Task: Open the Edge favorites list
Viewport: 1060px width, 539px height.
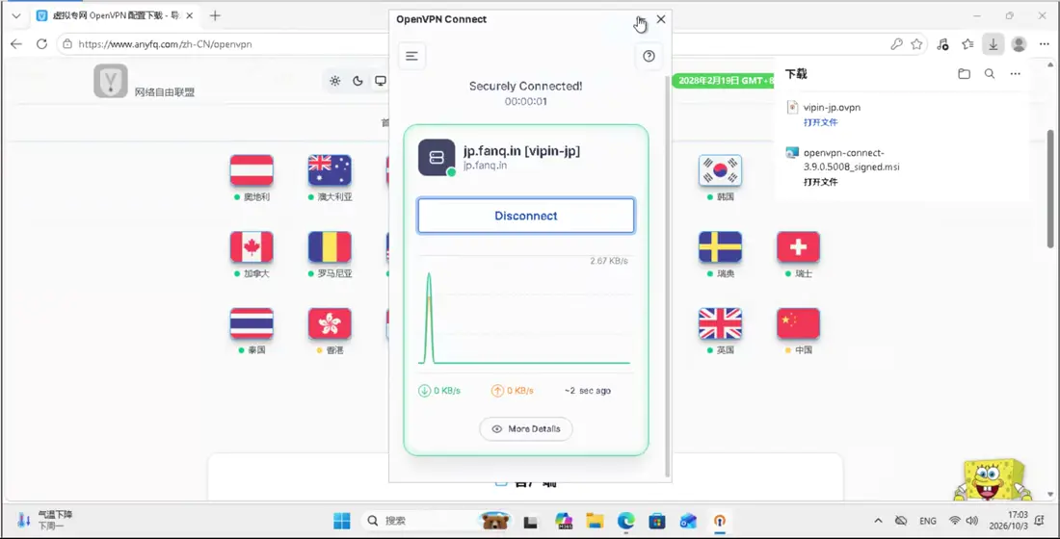Action: 967,44
